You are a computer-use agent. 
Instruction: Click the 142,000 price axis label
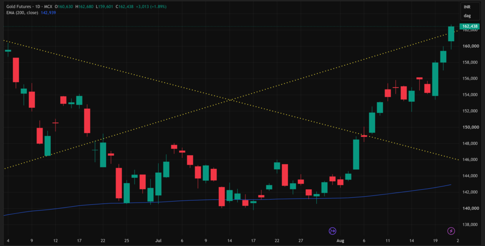pos(470,192)
